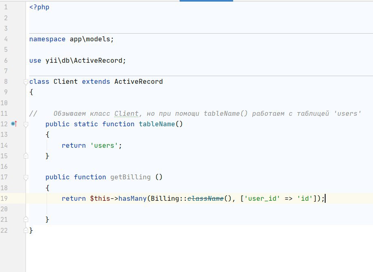
Task: Click the overriding method gutter icon on line 12
Action: pos(14,124)
